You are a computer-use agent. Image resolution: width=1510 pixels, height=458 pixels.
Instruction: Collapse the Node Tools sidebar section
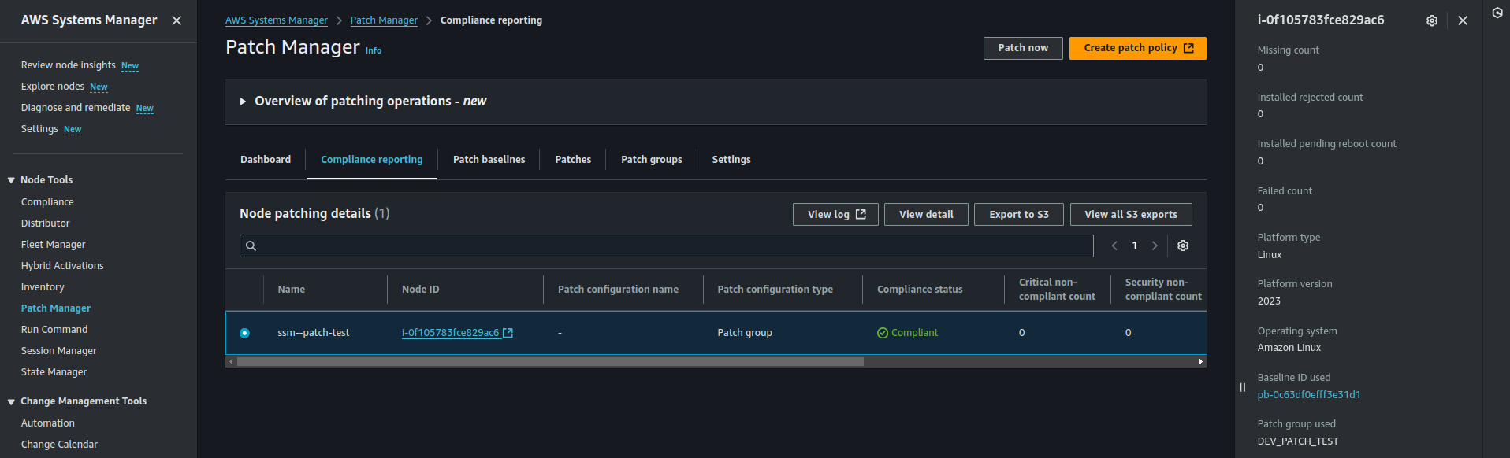coord(11,180)
